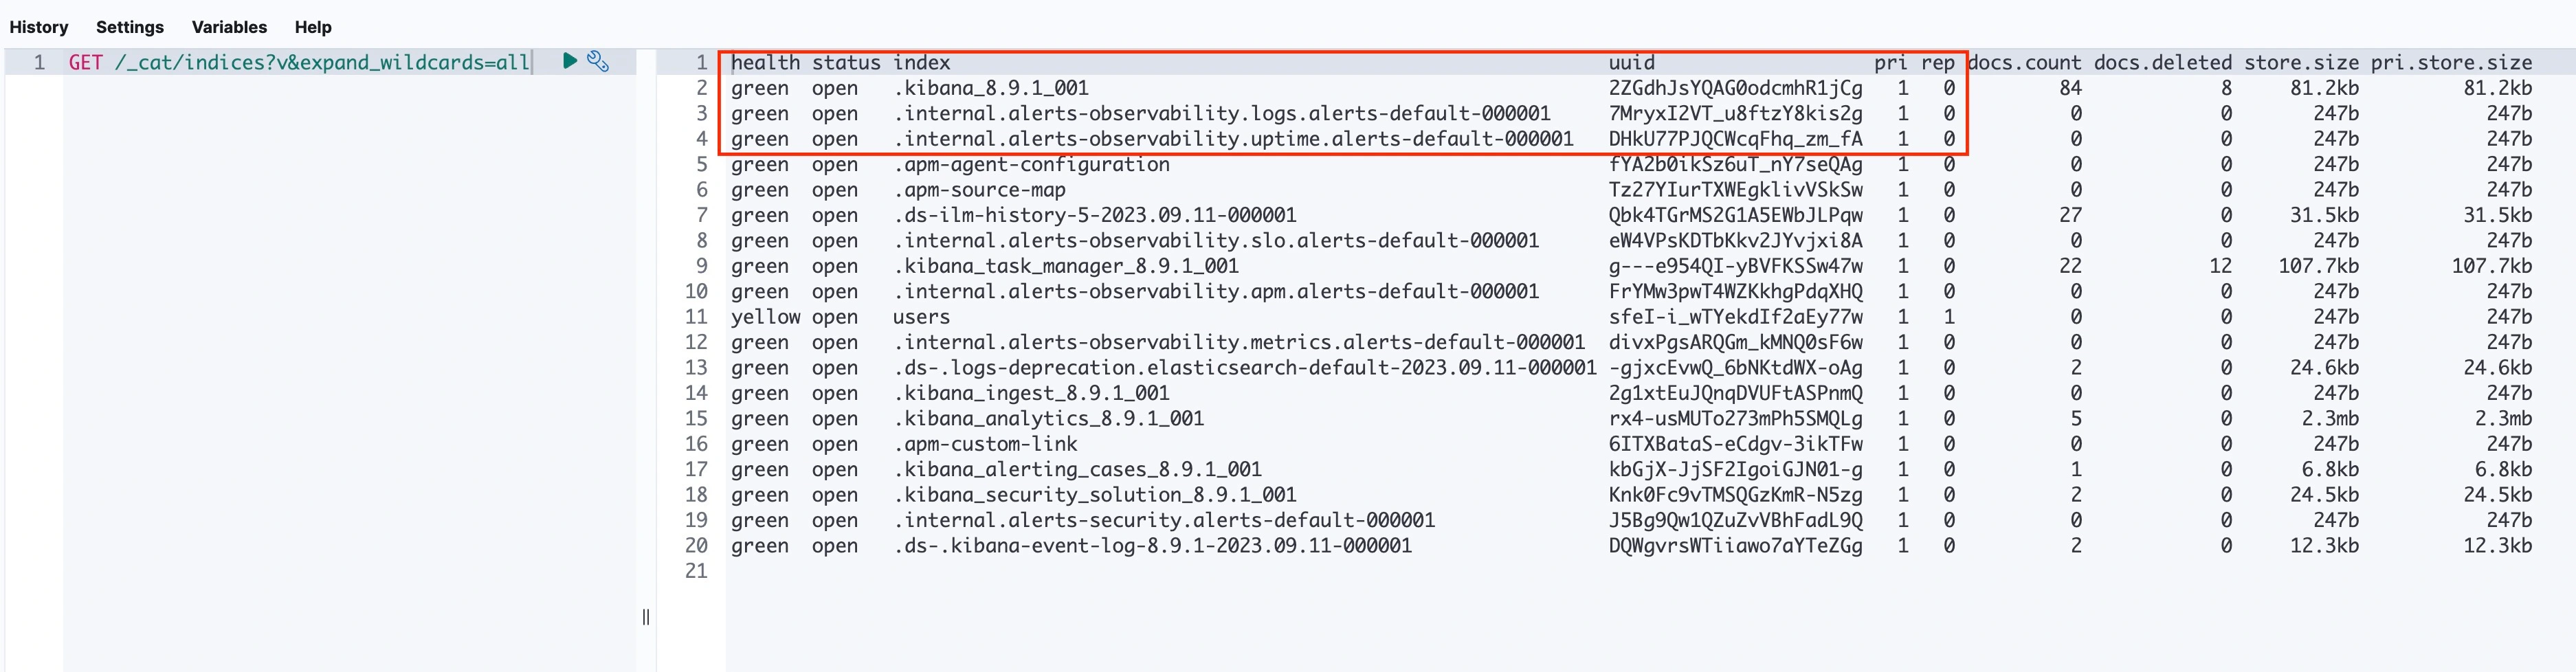The height and width of the screenshot is (672, 2576).
Task: Click the 'users' index name in output
Action: click(x=921, y=317)
